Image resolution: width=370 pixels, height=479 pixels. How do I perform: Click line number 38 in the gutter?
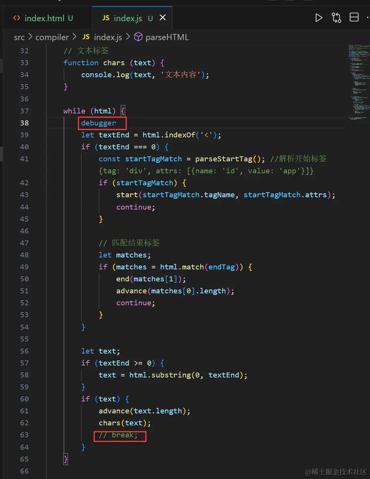24,123
